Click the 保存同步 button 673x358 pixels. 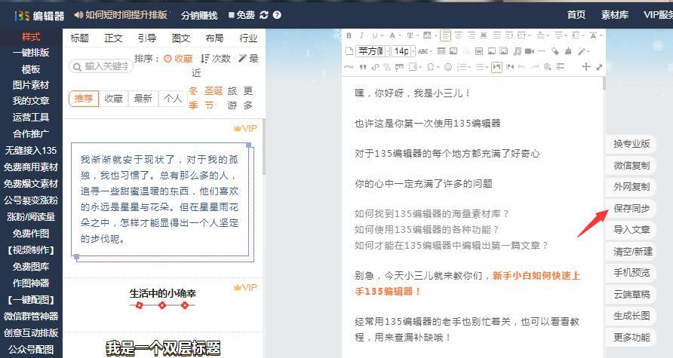(x=632, y=208)
